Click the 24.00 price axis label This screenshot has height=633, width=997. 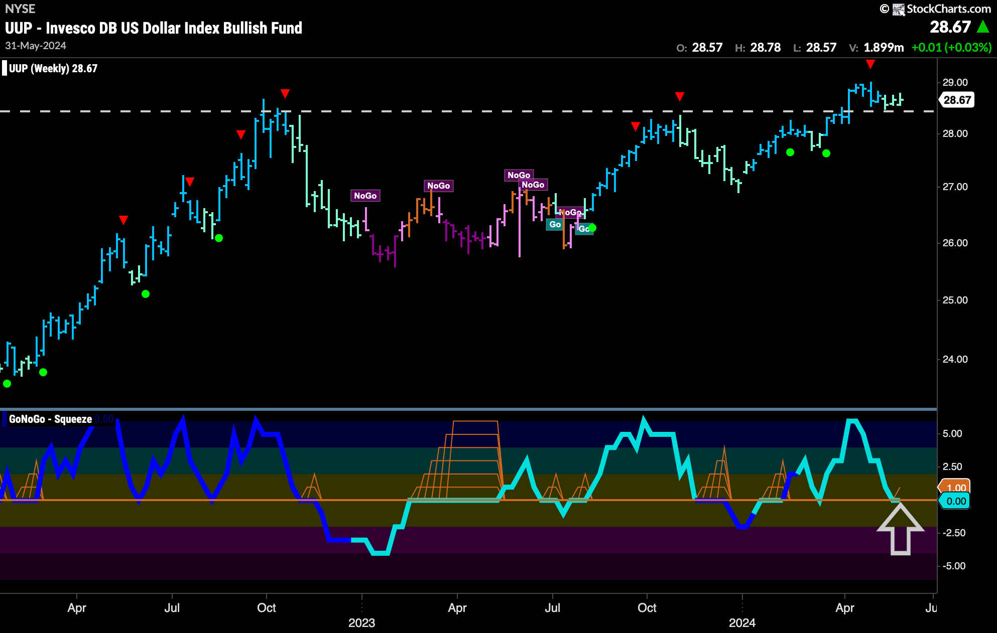point(955,359)
